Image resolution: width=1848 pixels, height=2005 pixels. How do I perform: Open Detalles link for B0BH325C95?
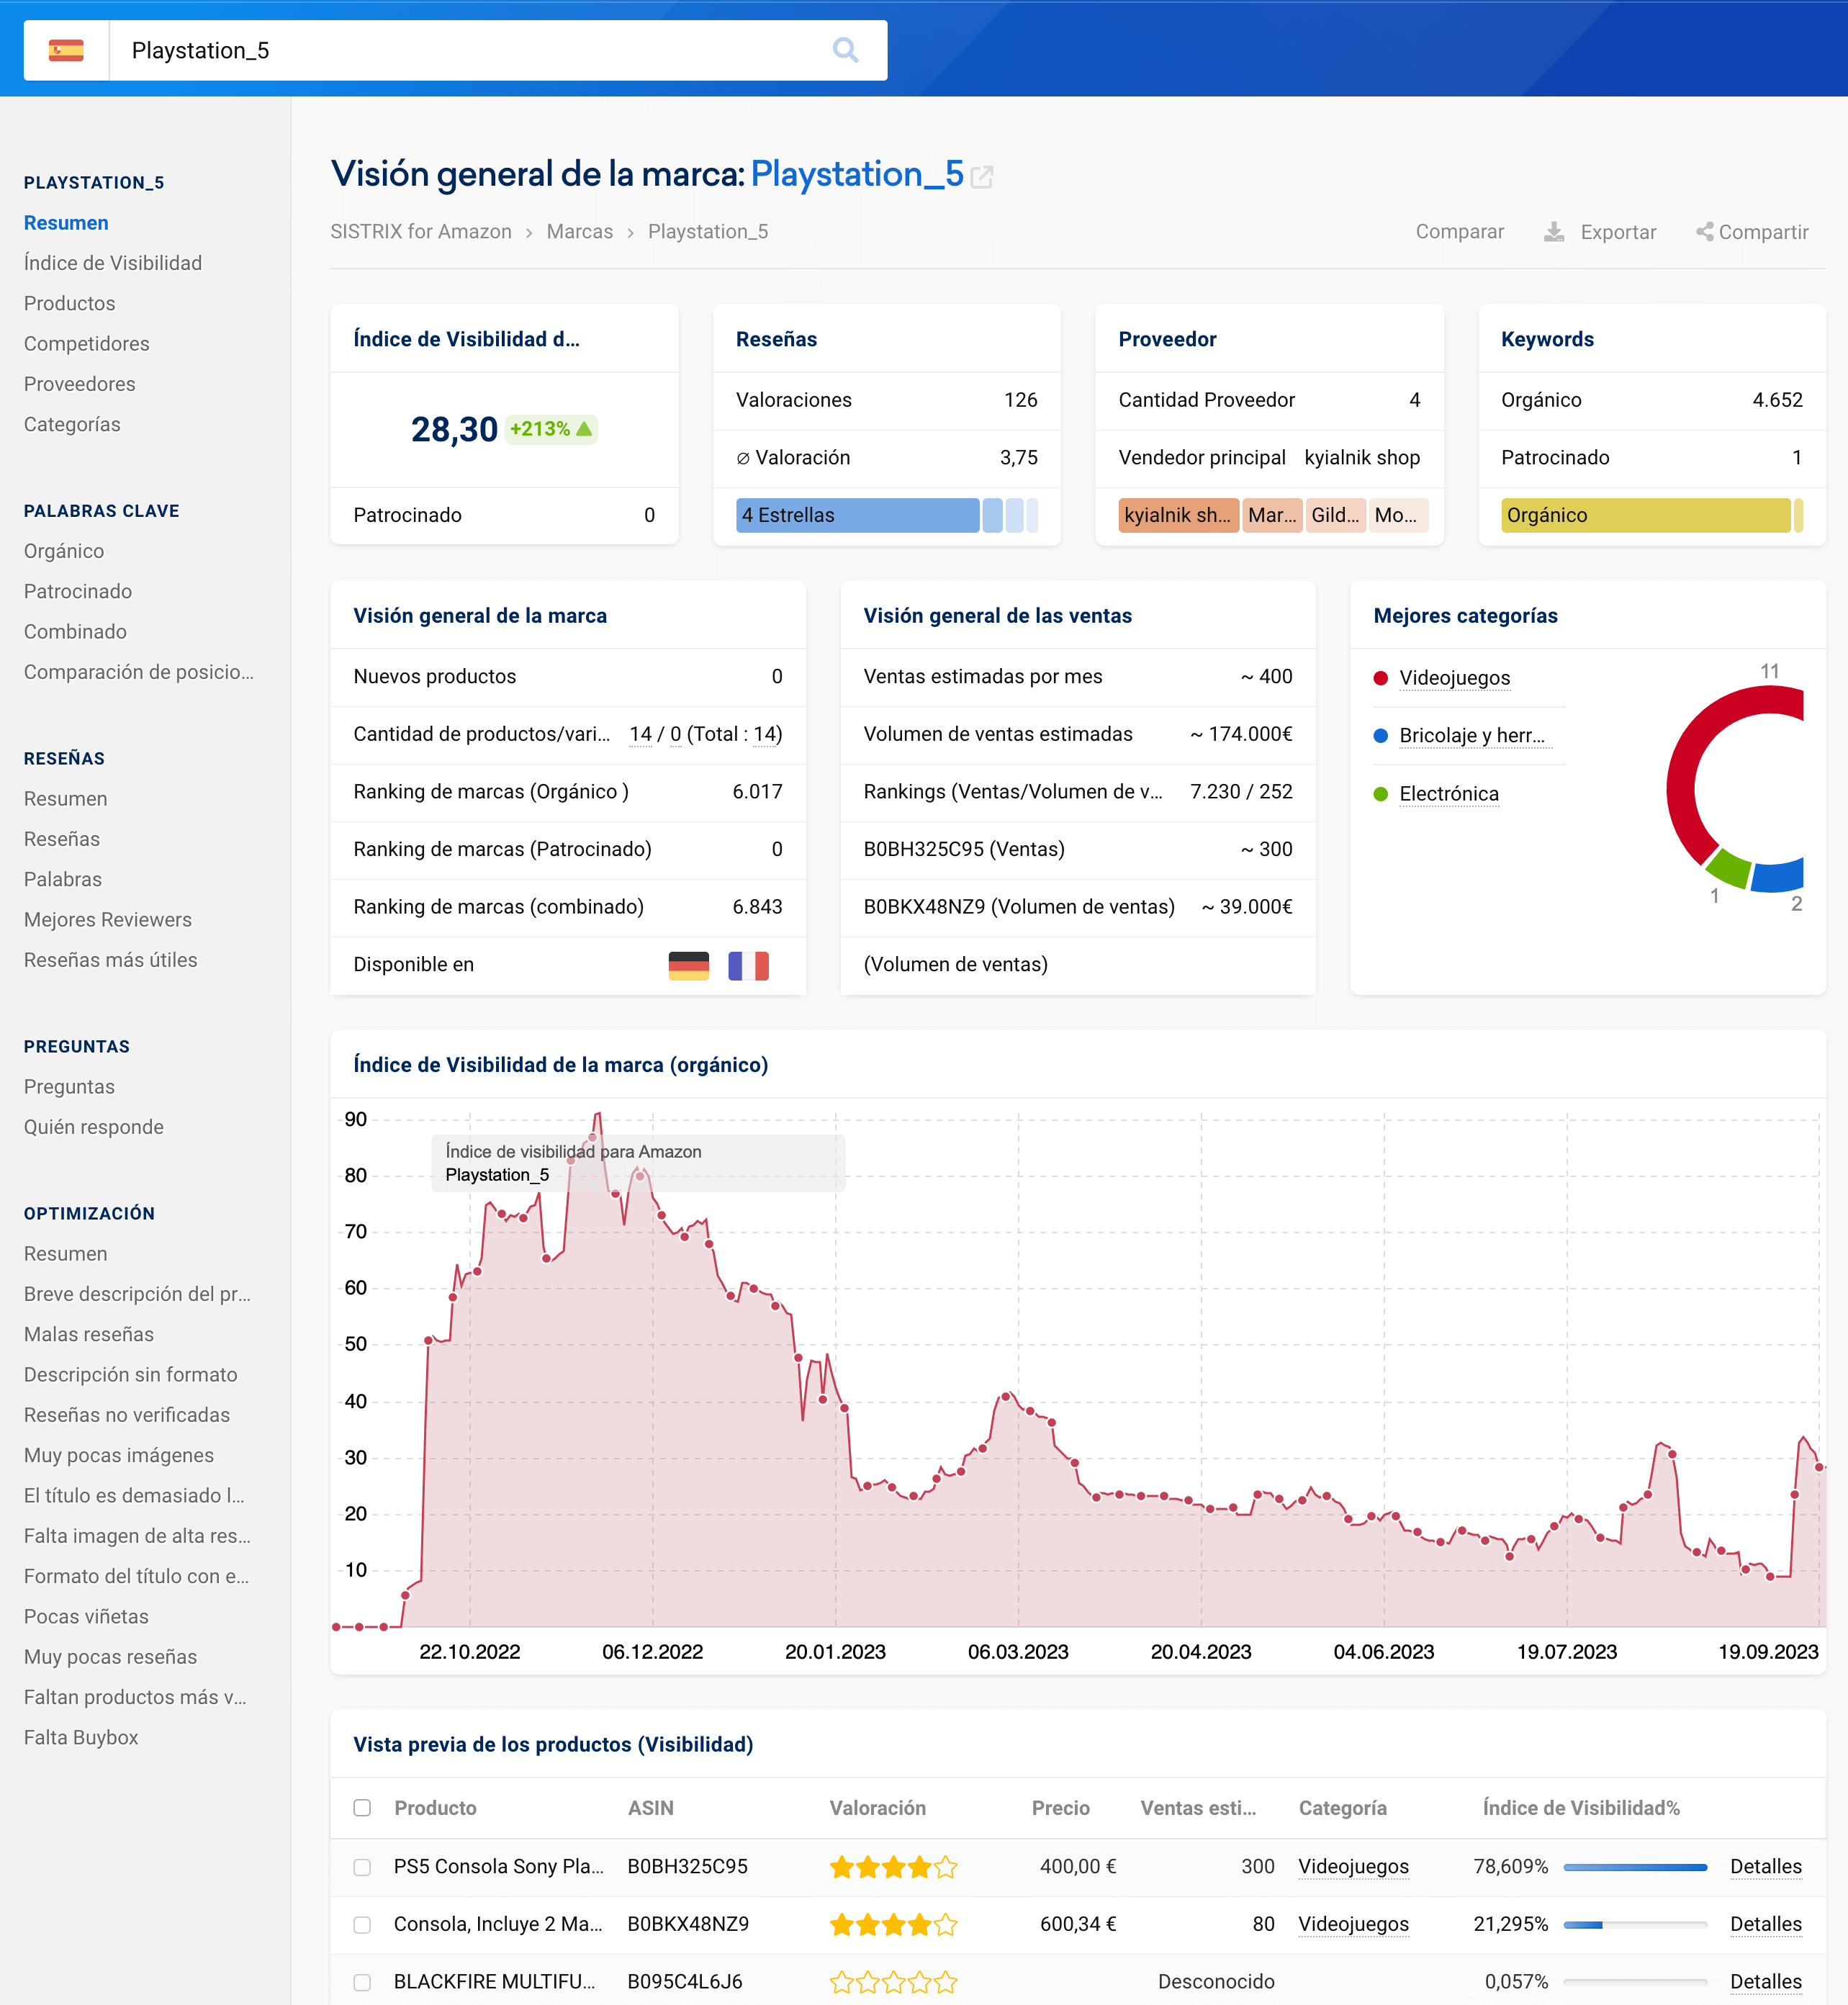[1765, 1866]
